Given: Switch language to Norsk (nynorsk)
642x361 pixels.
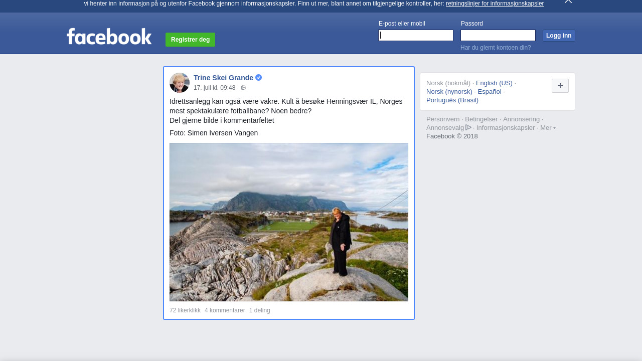Looking at the screenshot, I should click(449, 92).
